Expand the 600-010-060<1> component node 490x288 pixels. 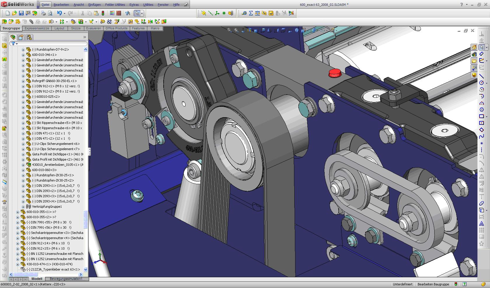pos(23,170)
